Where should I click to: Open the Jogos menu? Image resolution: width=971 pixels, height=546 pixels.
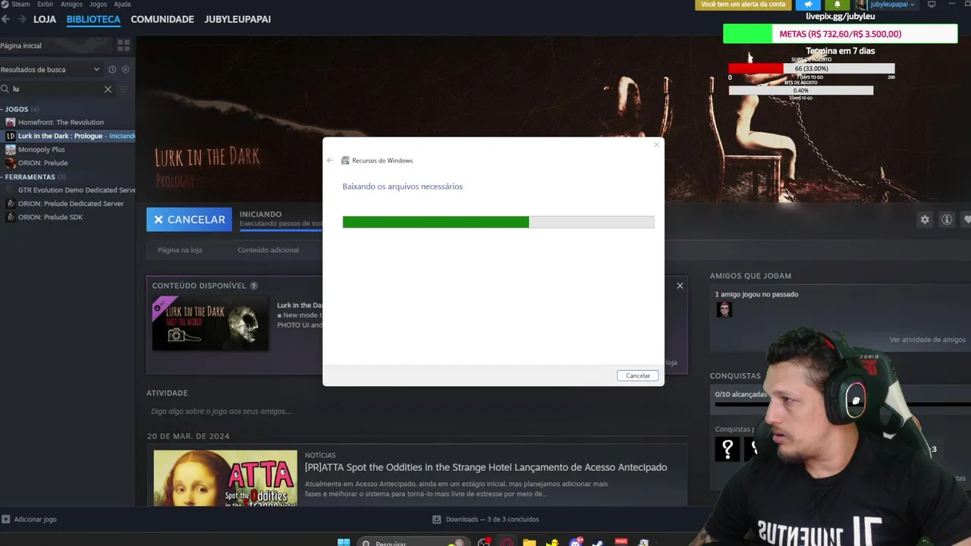pyautogui.click(x=98, y=4)
